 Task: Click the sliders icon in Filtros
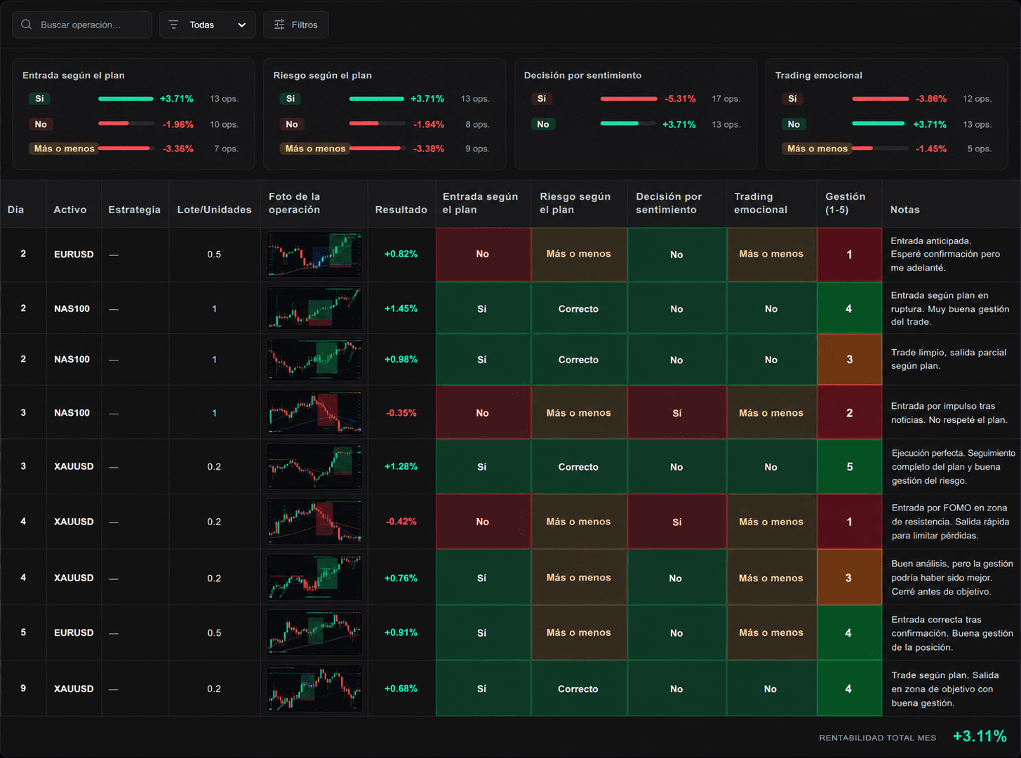[x=279, y=25]
